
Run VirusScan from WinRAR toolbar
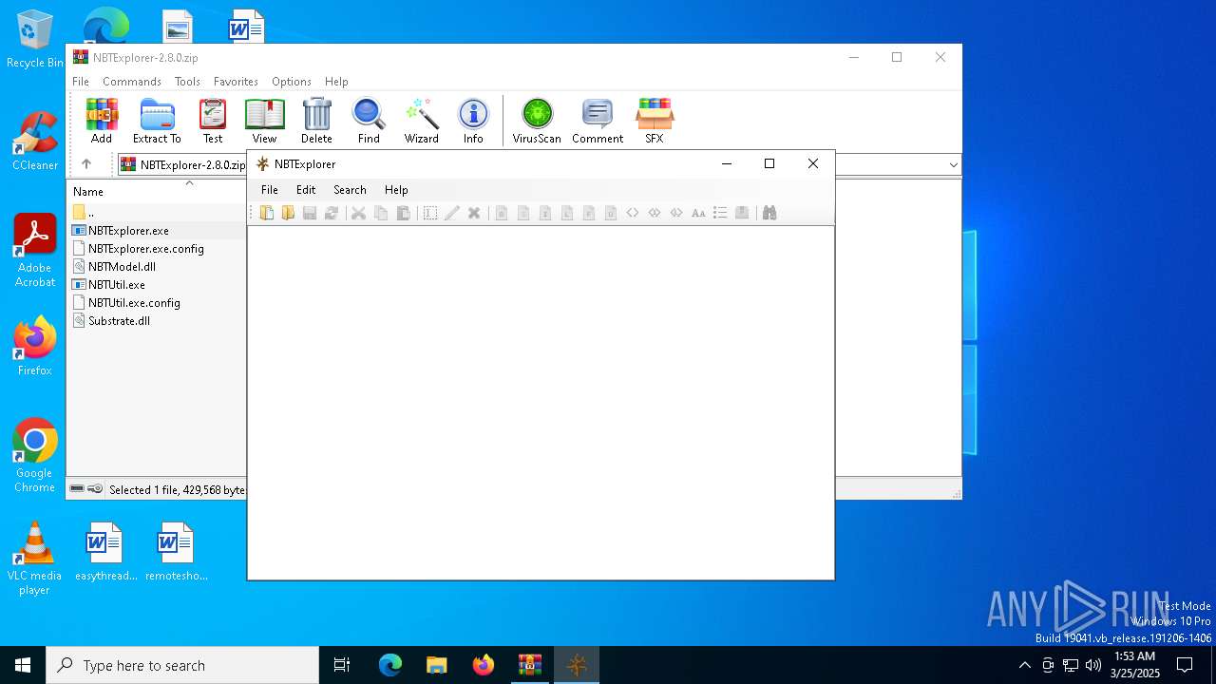coord(537,121)
